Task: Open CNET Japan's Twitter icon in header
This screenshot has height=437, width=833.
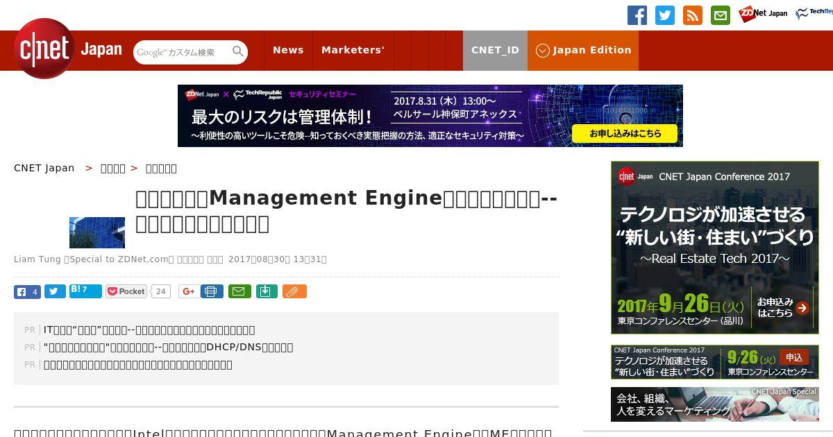Action: point(665,15)
